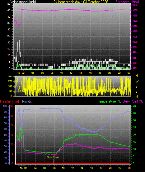Click the "995" barometer axis value
The height and width of the screenshot is (172, 145).
tap(134, 47)
